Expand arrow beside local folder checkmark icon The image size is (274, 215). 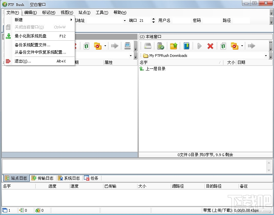point(242,46)
